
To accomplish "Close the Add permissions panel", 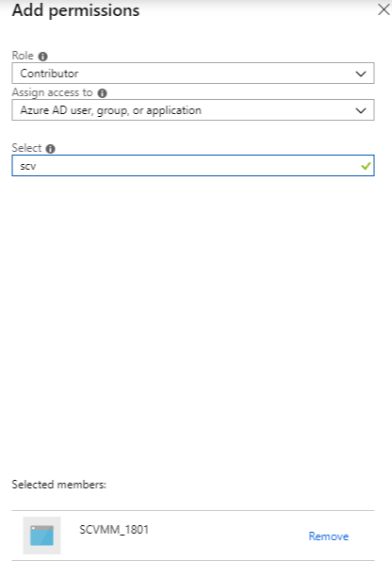I will (384, 9).
